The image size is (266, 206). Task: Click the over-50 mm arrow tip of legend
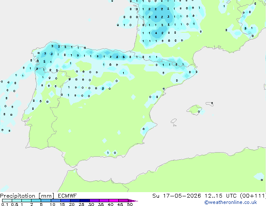(x=133, y=201)
